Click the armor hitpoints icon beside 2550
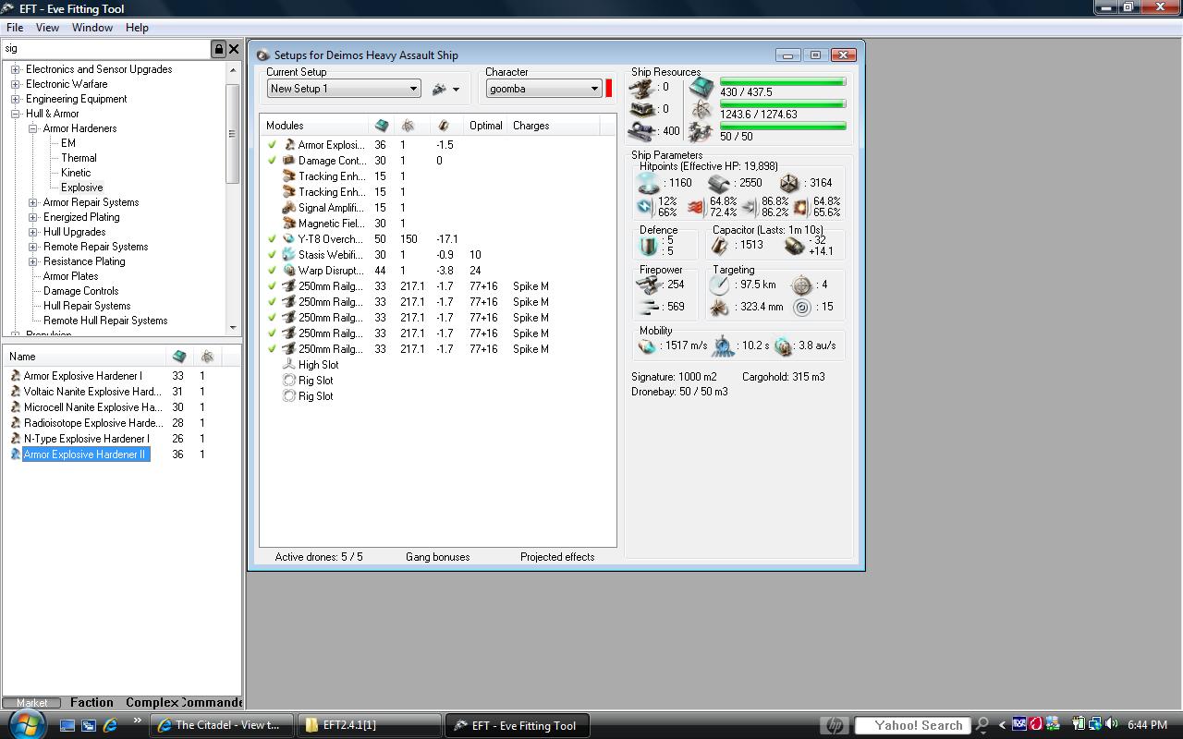Viewport: 1183px width, 739px height. [718, 183]
